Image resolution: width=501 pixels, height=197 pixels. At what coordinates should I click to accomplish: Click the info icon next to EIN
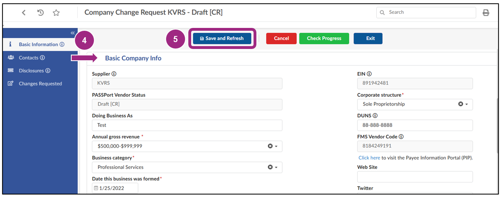pos(369,74)
